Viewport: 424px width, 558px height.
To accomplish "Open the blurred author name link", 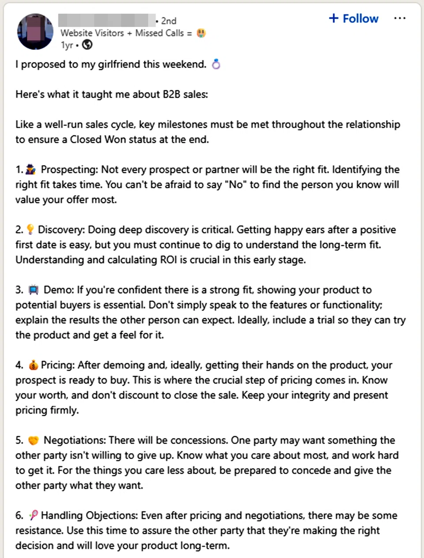I will [106, 20].
